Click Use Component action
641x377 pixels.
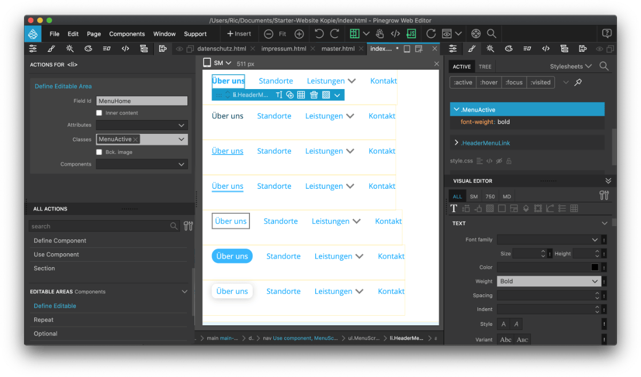[x=56, y=254]
